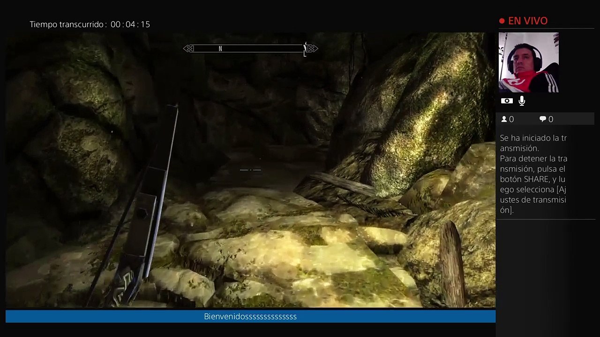Image resolution: width=600 pixels, height=337 pixels.
Task: Click the comment count number beside speech bubble
Action: tap(551, 119)
